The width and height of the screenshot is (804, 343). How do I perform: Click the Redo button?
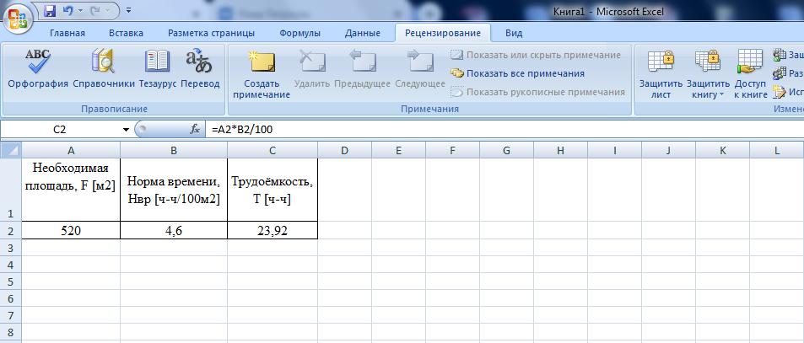[96, 10]
